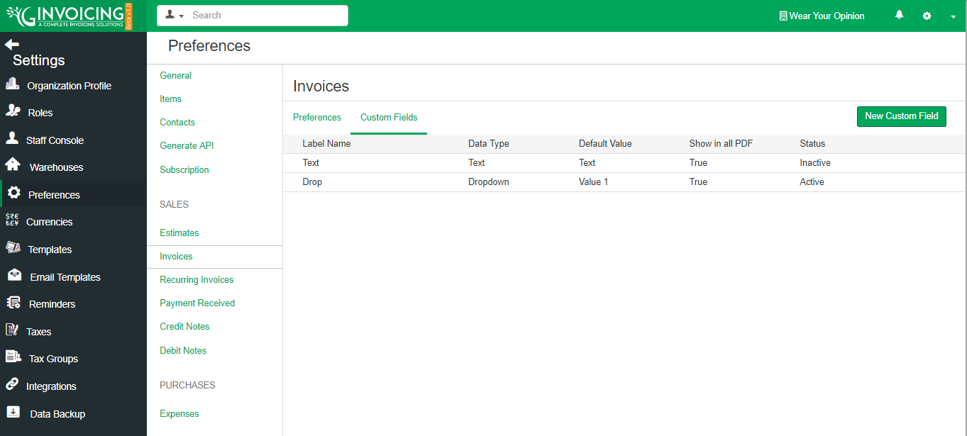Go to Templates label in sidebar
The image size is (967, 436).
(50, 250)
